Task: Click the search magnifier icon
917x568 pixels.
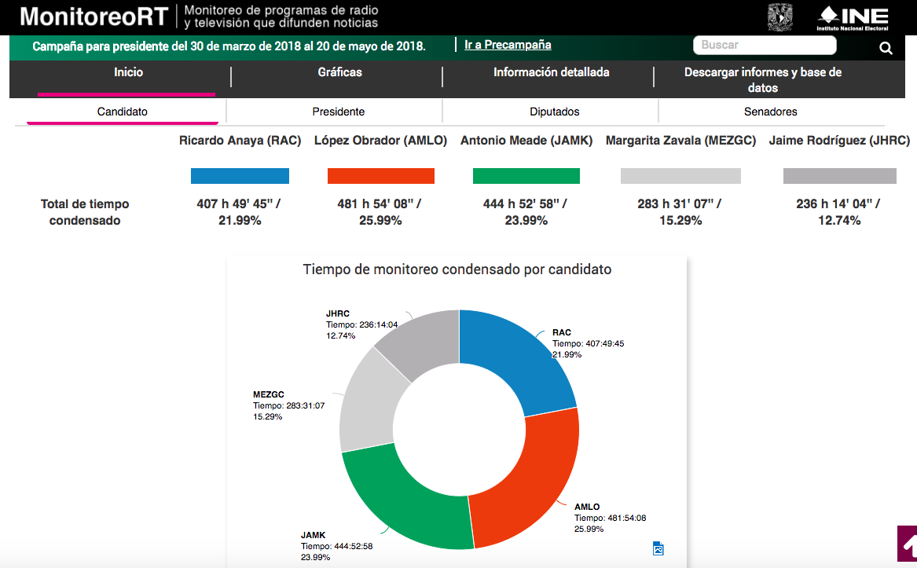Action: [886, 48]
